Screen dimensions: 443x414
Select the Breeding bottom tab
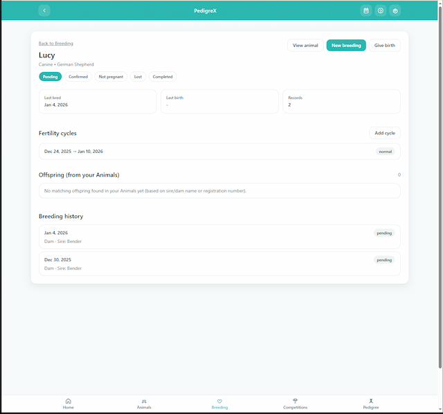[219, 404]
